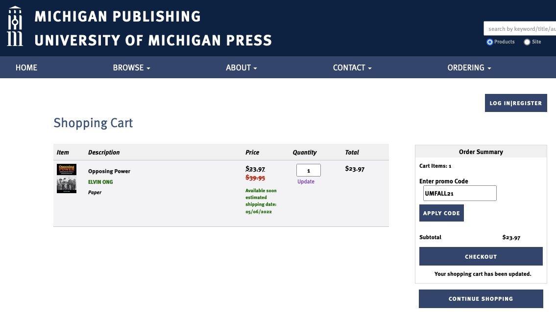Expand the ABOUT dropdown menu

tap(242, 67)
